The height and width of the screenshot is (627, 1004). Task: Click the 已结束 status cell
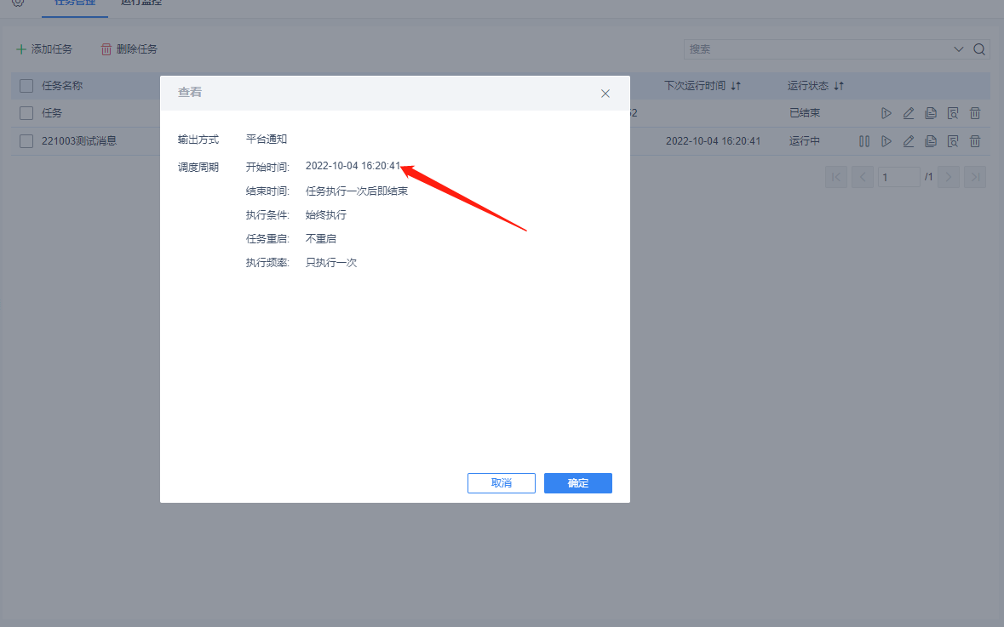[804, 113]
